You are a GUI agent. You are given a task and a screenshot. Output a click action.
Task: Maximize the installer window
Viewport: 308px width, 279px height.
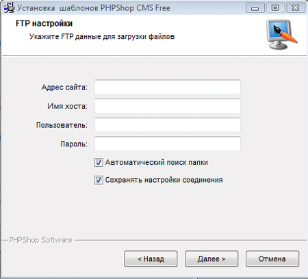point(275,8)
